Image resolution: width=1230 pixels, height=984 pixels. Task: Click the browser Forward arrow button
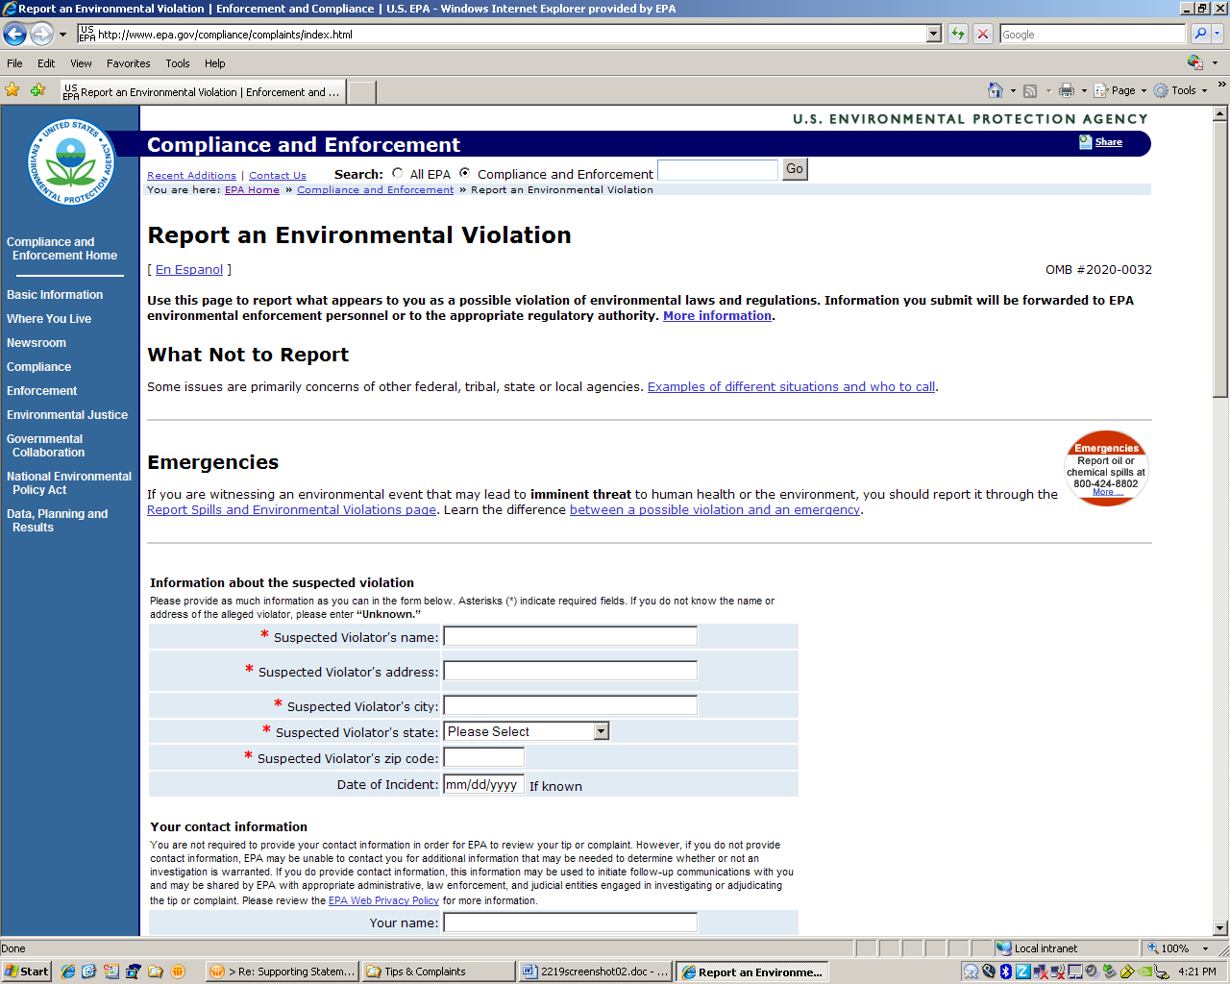coord(41,34)
